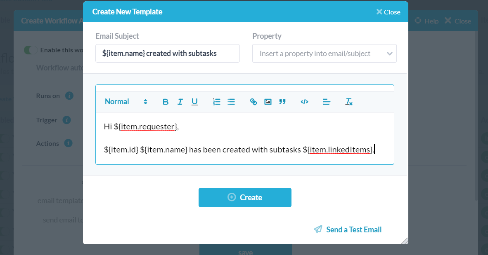This screenshot has width=488, height=255.
Task: Show info for Runs on
Action: pos(69,96)
